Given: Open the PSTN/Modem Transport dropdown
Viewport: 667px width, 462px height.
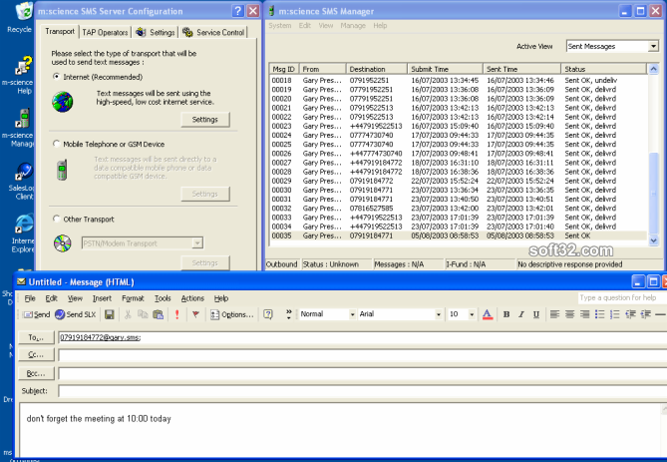Looking at the screenshot, I should [197, 243].
